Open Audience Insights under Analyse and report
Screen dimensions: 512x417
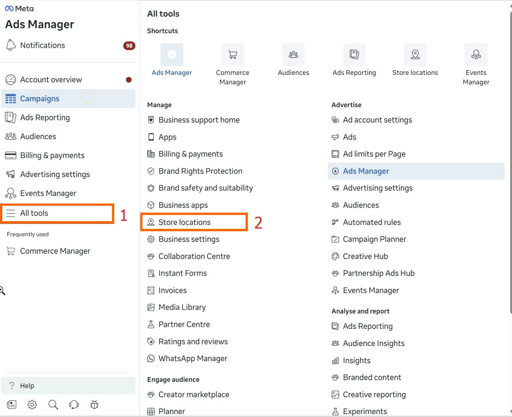tap(374, 343)
